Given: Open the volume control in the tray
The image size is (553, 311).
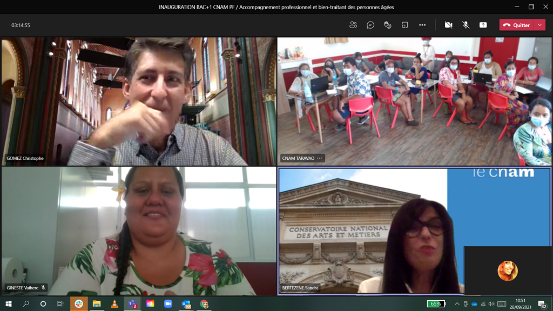Looking at the screenshot, I should 491,303.
